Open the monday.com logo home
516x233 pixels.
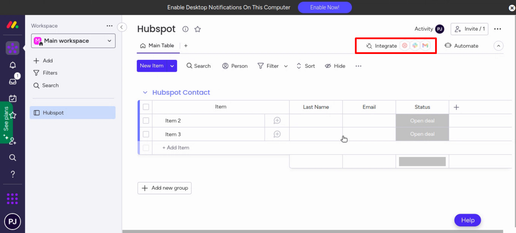coord(12,25)
